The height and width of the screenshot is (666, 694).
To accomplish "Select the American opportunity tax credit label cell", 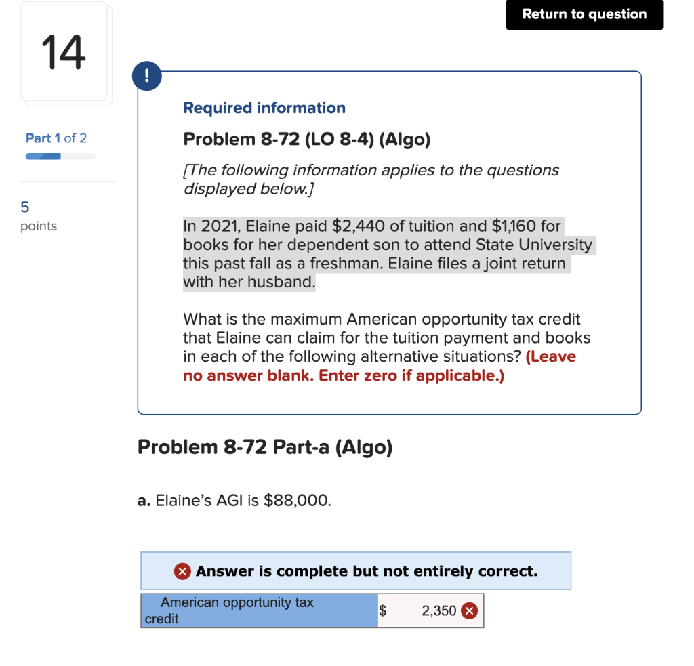I will (258, 610).
